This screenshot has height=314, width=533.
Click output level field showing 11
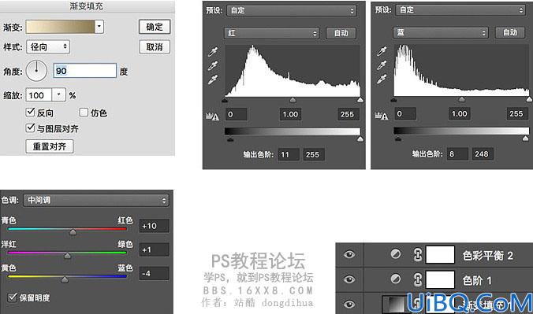(x=289, y=154)
